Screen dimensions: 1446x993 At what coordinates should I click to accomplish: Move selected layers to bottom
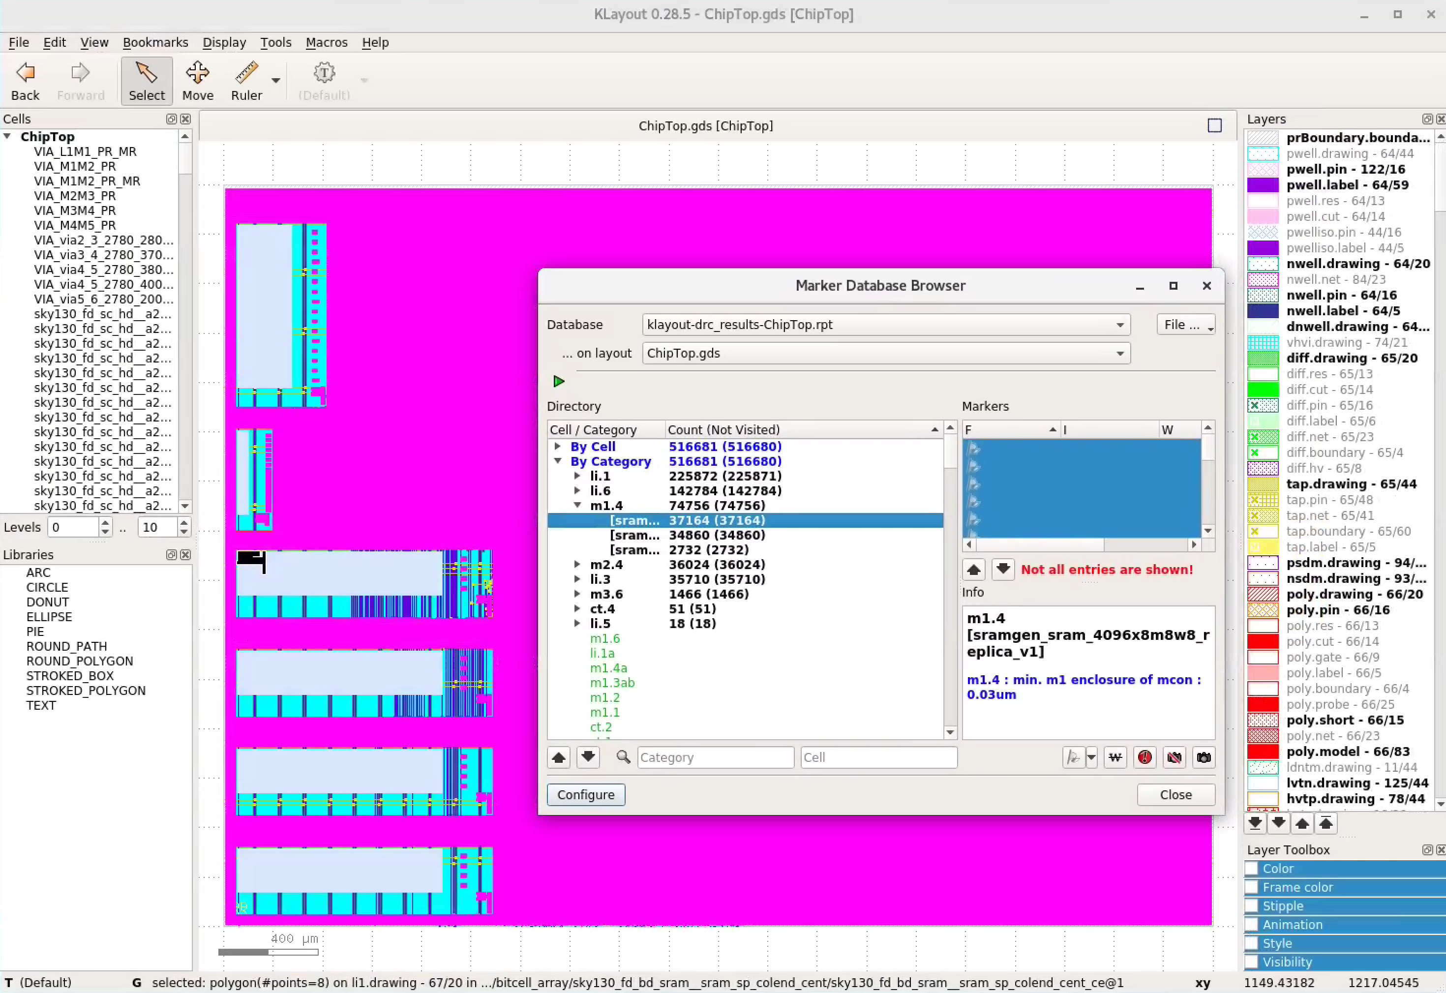tap(1255, 823)
